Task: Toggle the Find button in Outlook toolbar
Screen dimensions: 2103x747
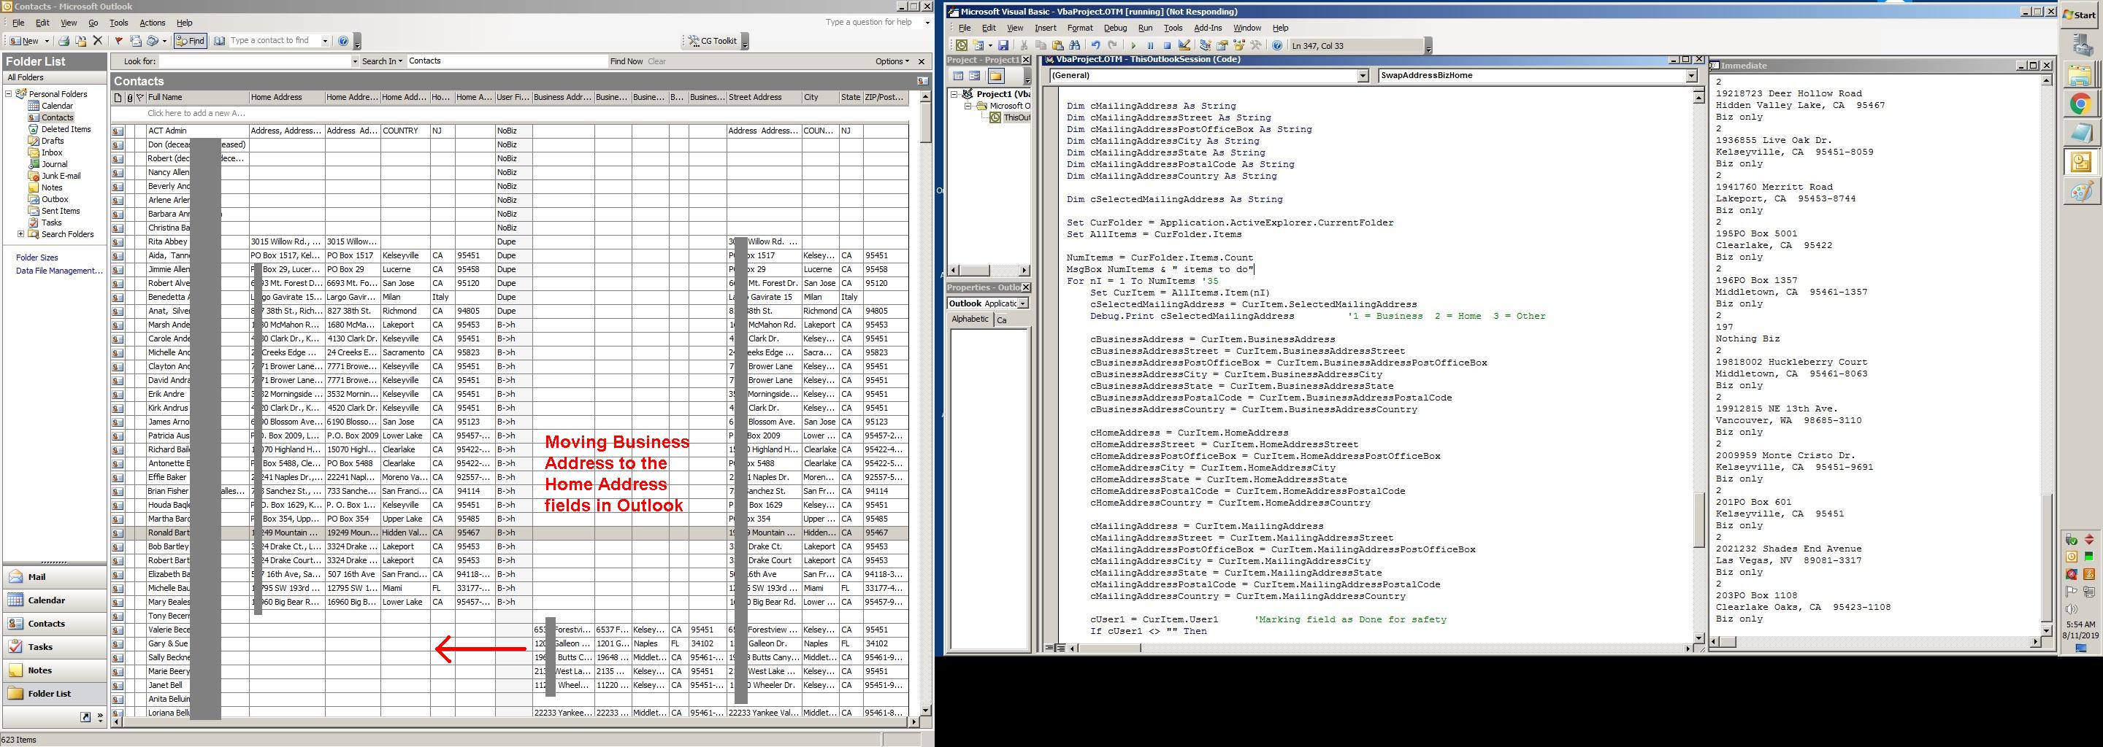Action: point(190,41)
